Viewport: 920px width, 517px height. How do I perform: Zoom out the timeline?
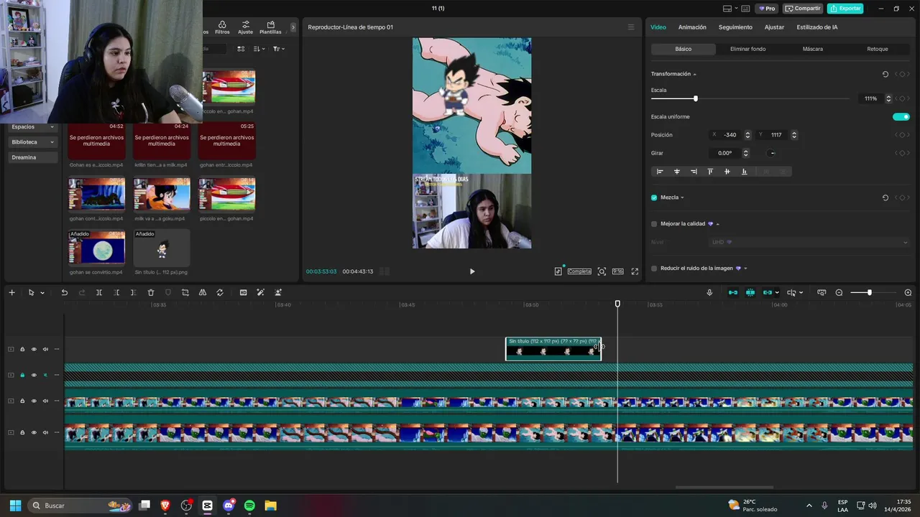839,292
